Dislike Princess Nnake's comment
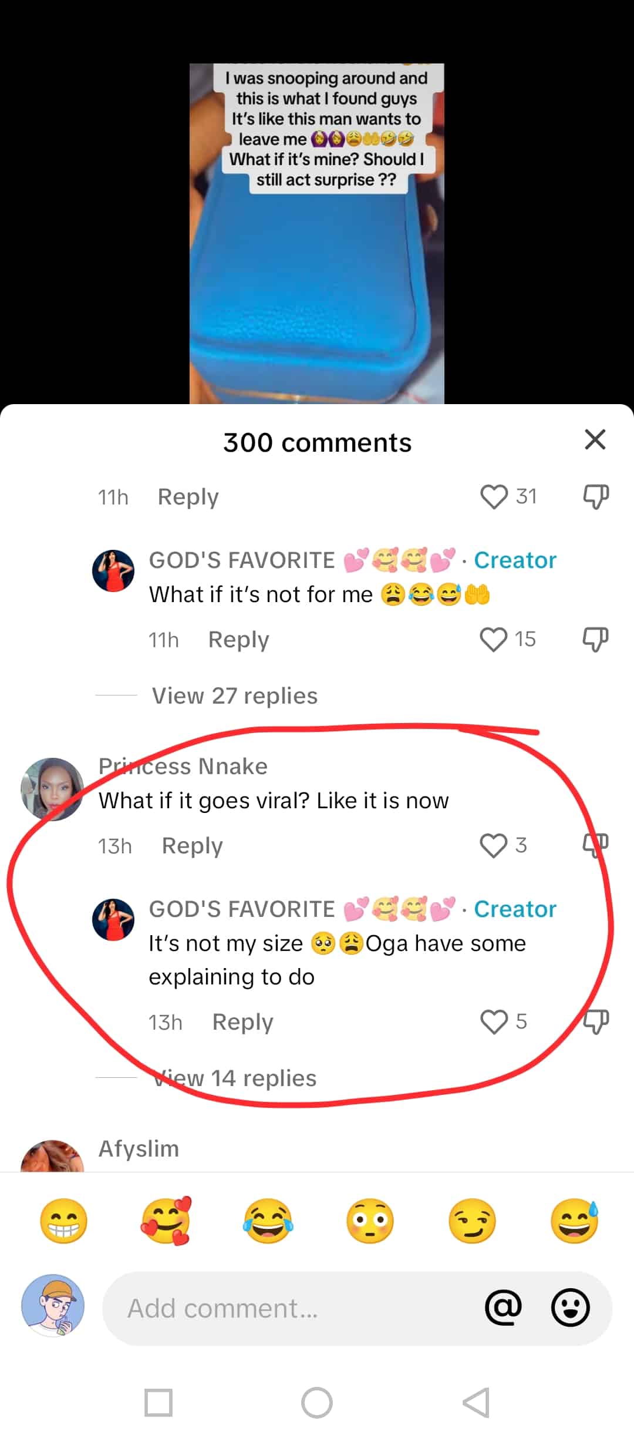 pos(595,845)
